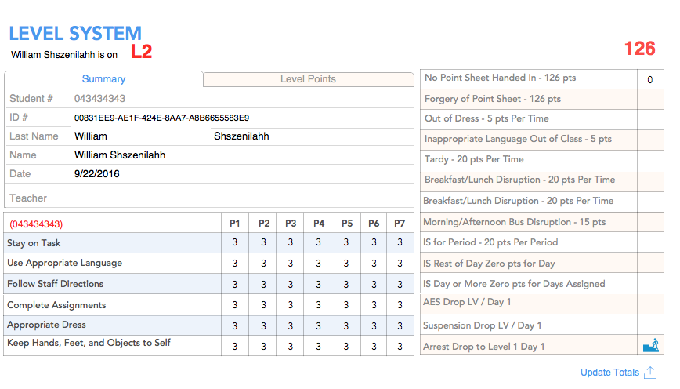Select the Summary tab
Viewport: 680px width, 389px height.
[x=103, y=79]
